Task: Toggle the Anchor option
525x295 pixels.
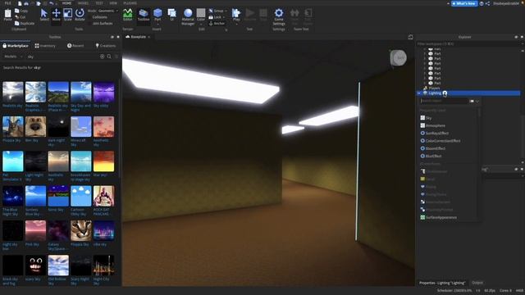Action: (x=217, y=24)
